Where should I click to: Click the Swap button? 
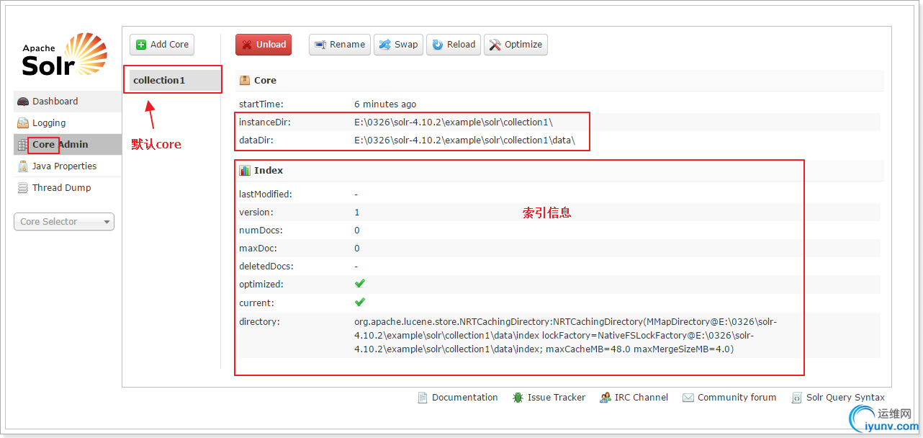tap(398, 45)
